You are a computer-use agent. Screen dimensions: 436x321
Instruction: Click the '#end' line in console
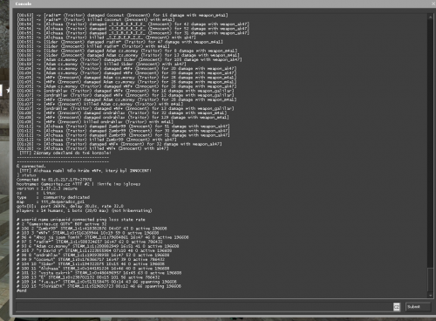21,290
